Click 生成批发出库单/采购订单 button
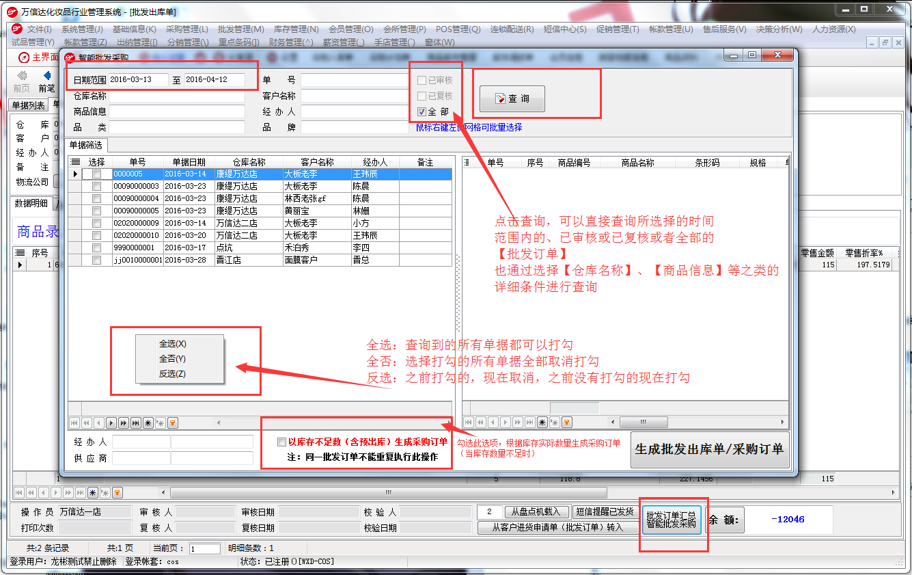The image size is (912, 575). (710, 449)
